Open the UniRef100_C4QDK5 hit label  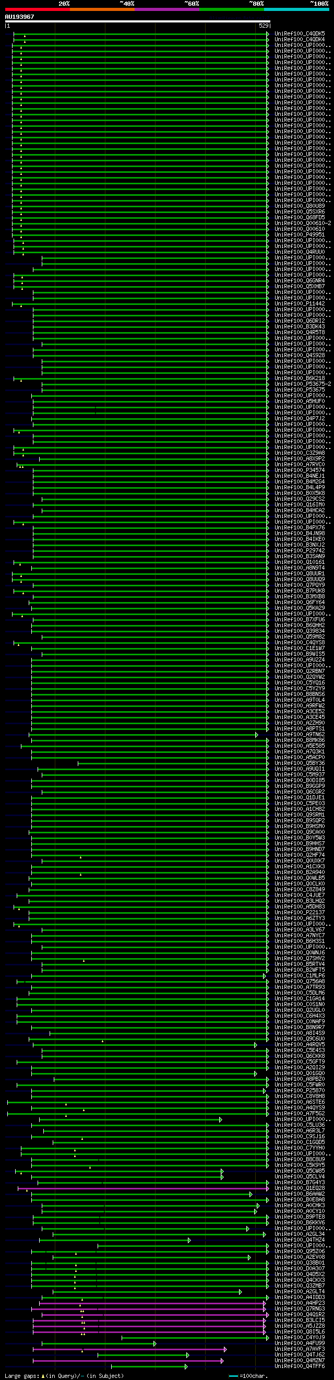pyautogui.click(x=300, y=34)
